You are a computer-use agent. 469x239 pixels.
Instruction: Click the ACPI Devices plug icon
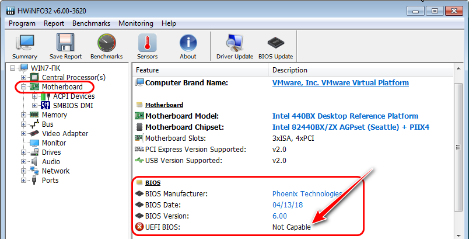click(x=45, y=96)
